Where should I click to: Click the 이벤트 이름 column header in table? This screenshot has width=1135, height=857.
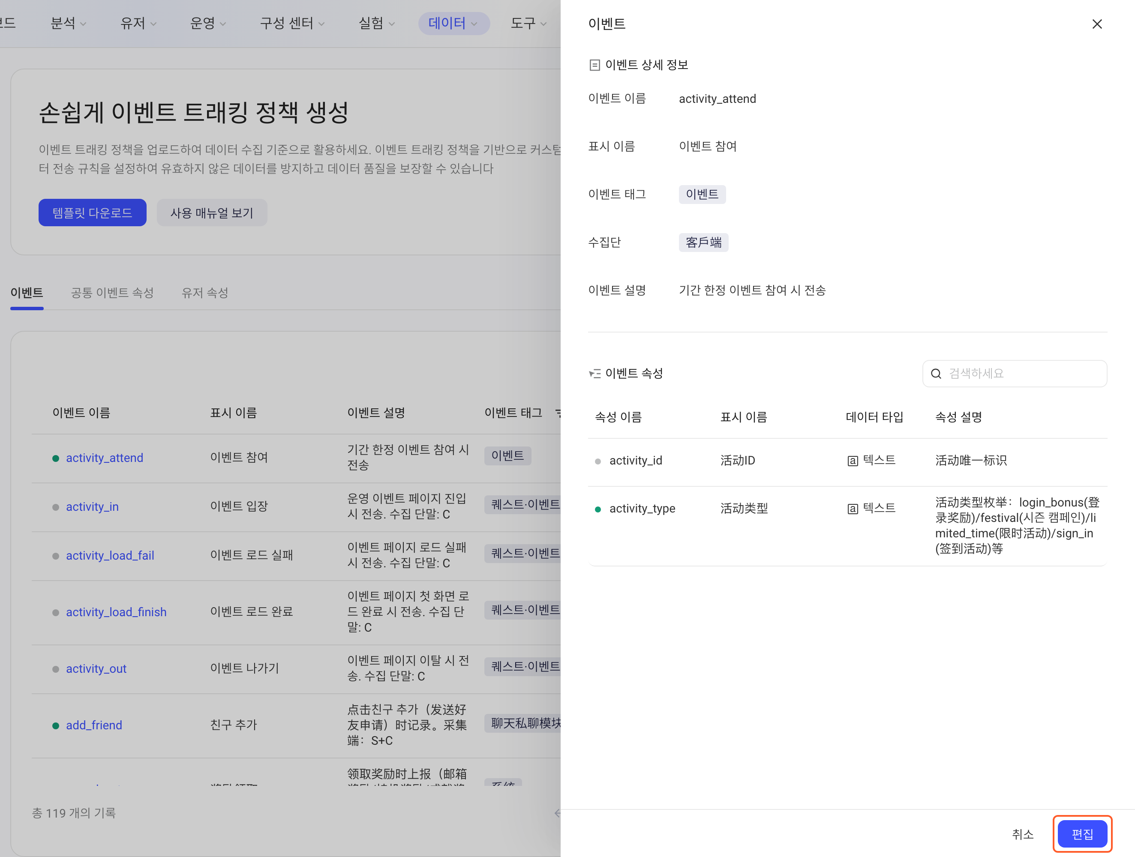click(81, 413)
